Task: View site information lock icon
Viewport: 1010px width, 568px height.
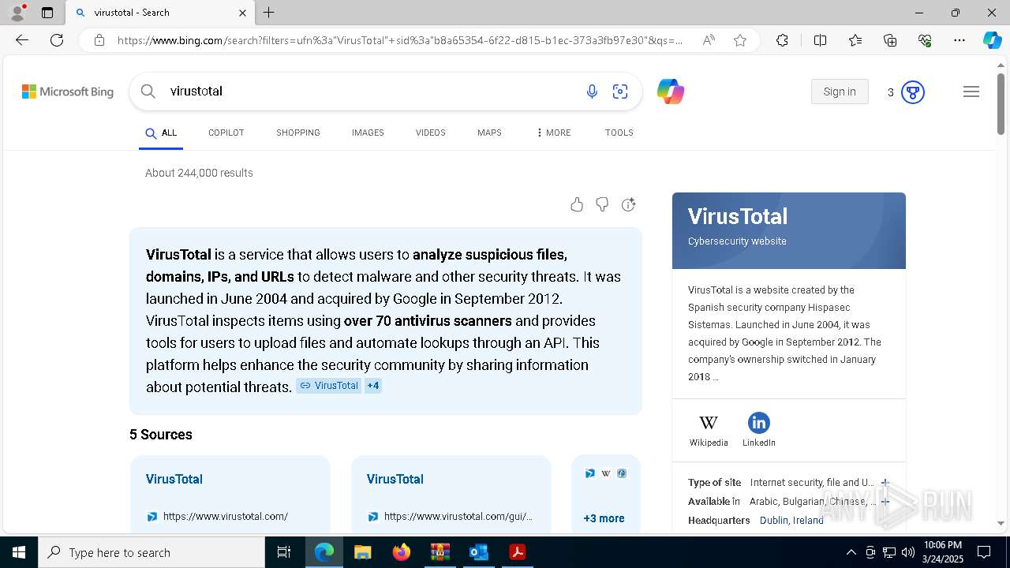Action: coord(99,40)
